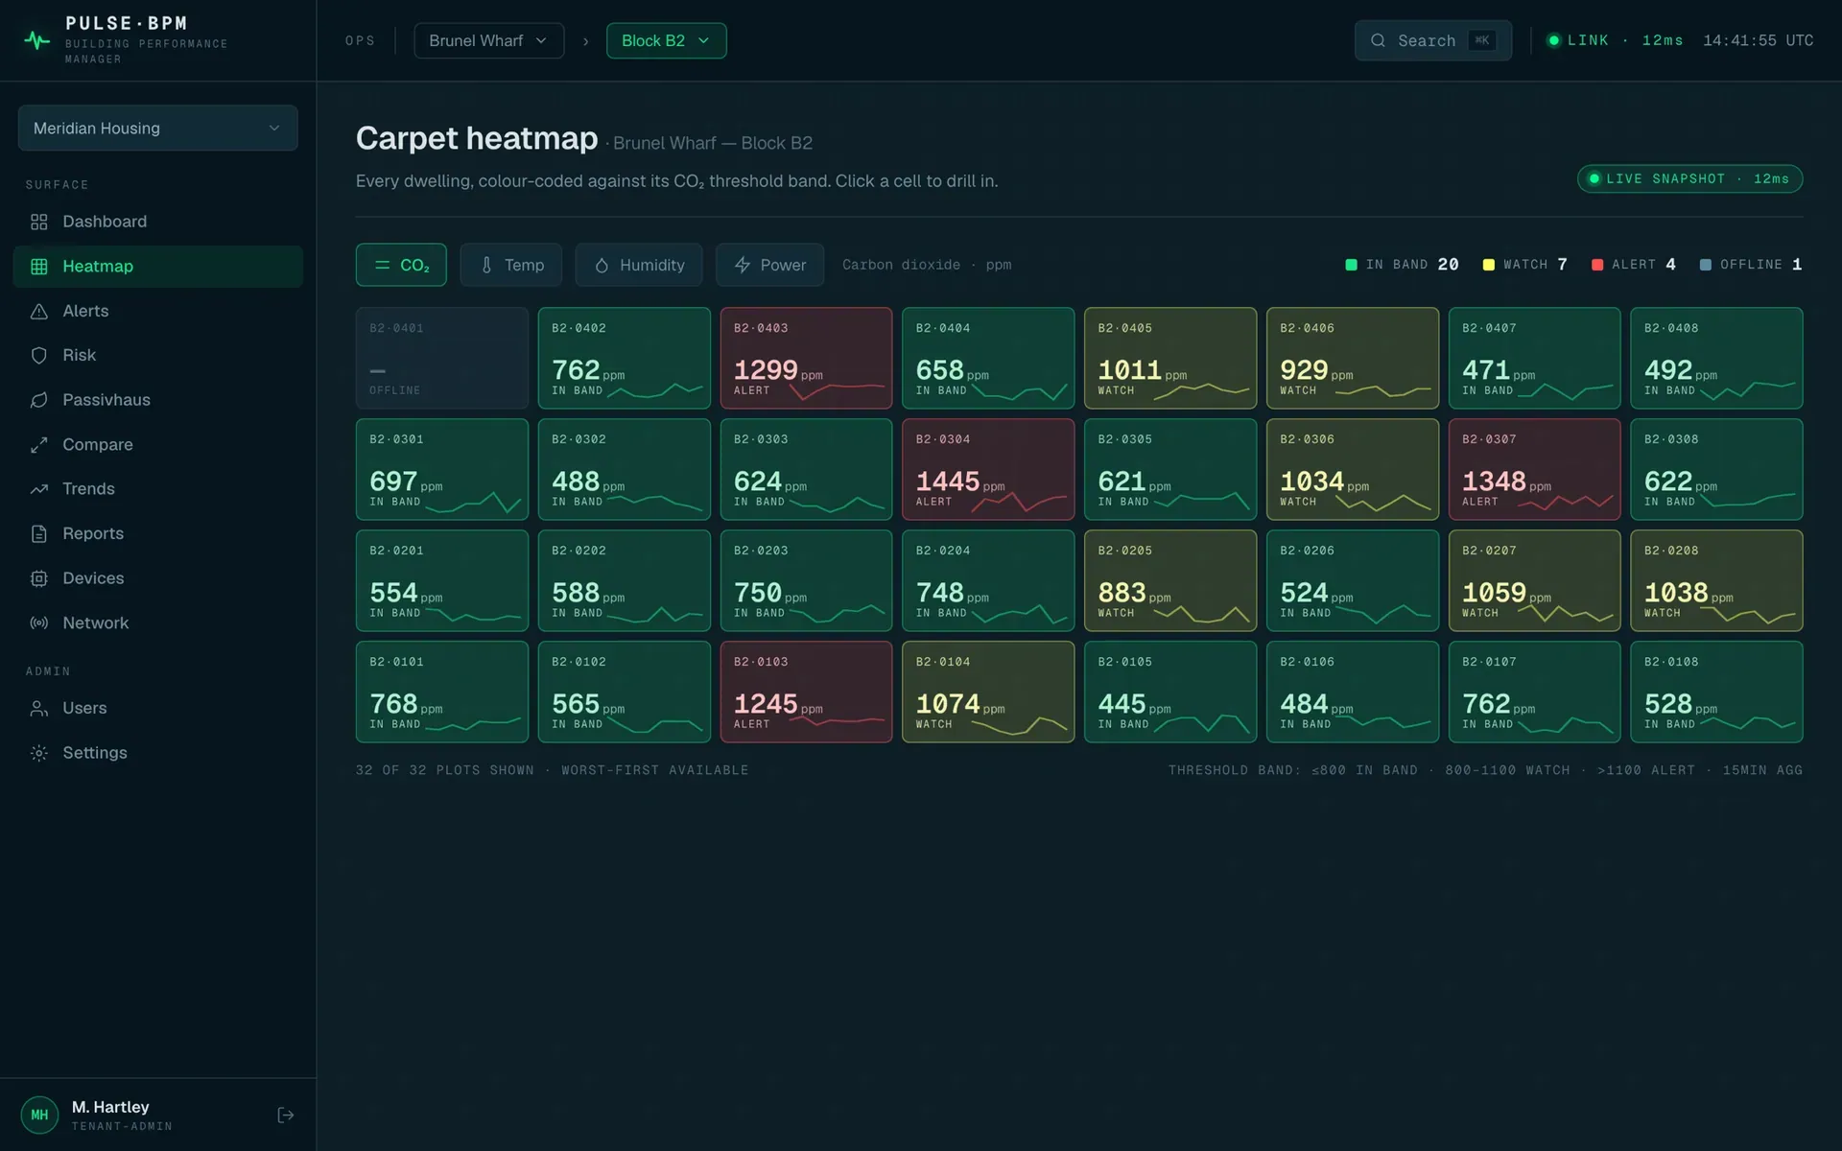Screen dimensions: 1842x1151
Task: Click the OPS breadcrumb label
Action: pos(360,40)
